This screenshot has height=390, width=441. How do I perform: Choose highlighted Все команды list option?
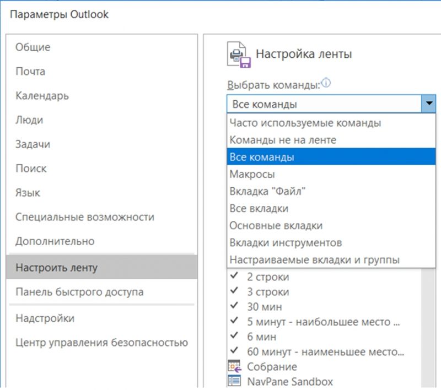tap(331, 157)
